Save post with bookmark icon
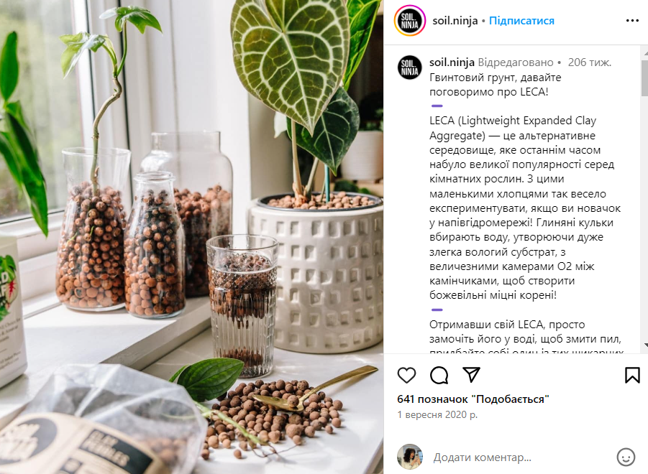648x474 pixels. click(x=632, y=375)
